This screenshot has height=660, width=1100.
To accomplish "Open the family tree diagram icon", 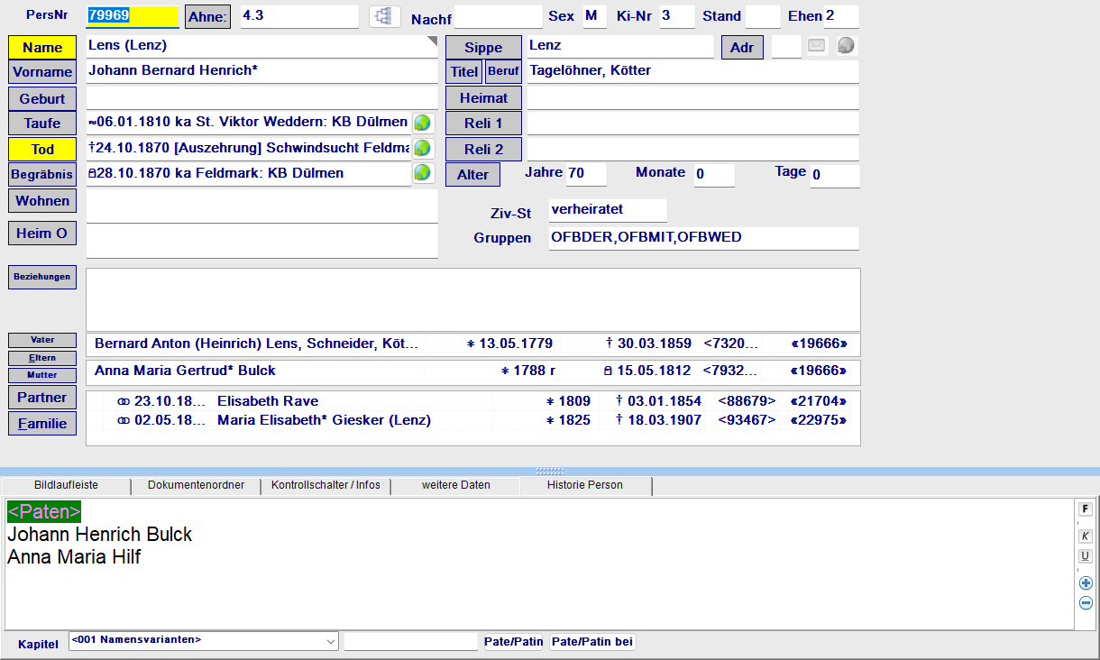I will pyautogui.click(x=385, y=16).
